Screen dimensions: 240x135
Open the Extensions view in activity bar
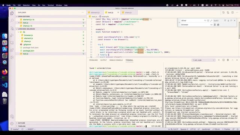pos(12,50)
